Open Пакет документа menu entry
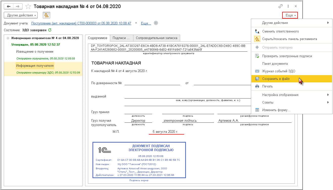Viewport: 333px width, 190px height. pyautogui.click(x=292, y=64)
